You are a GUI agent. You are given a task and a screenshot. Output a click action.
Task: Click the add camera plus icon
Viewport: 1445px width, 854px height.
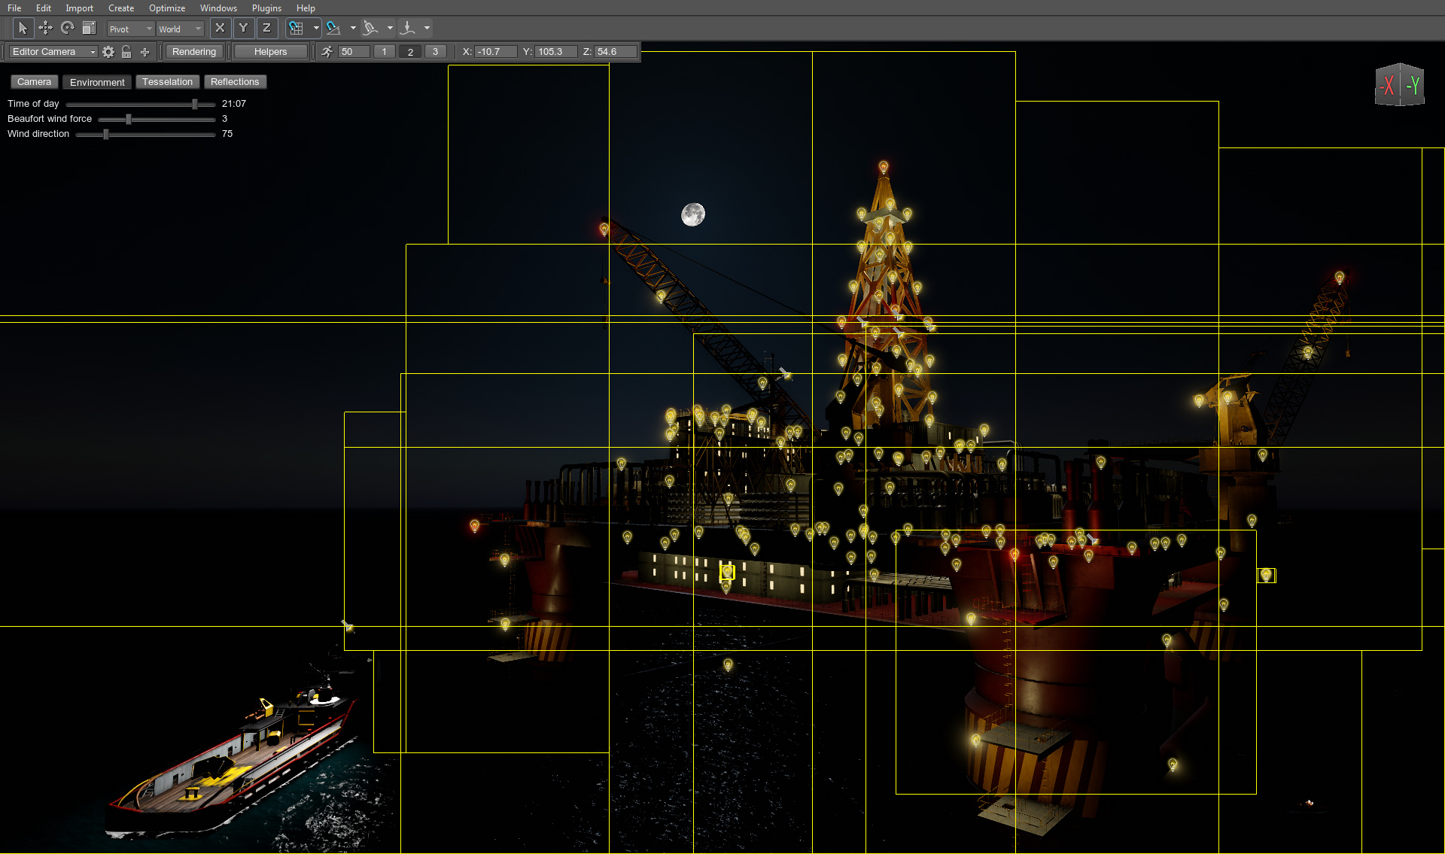click(x=144, y=52)
